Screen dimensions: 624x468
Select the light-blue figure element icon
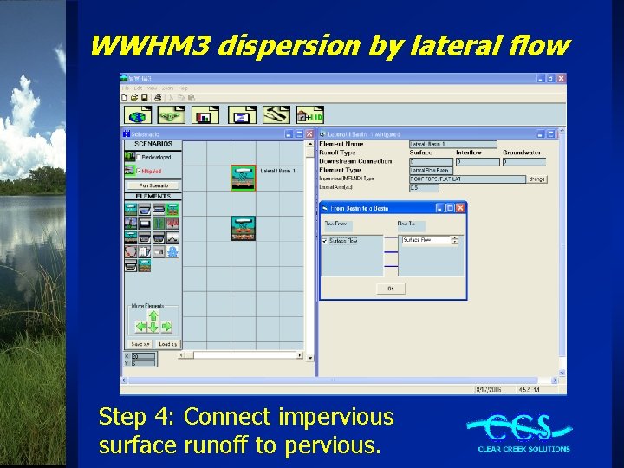pos(172,251)
